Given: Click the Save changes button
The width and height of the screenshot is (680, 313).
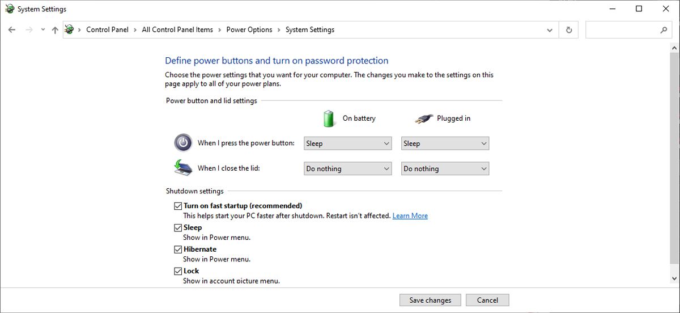Looking at the screenshot, I should pos(430,300).
